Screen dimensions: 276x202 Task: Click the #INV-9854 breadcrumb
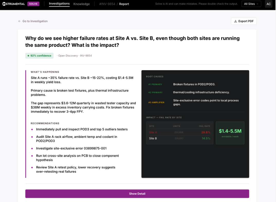click(107, 4)
